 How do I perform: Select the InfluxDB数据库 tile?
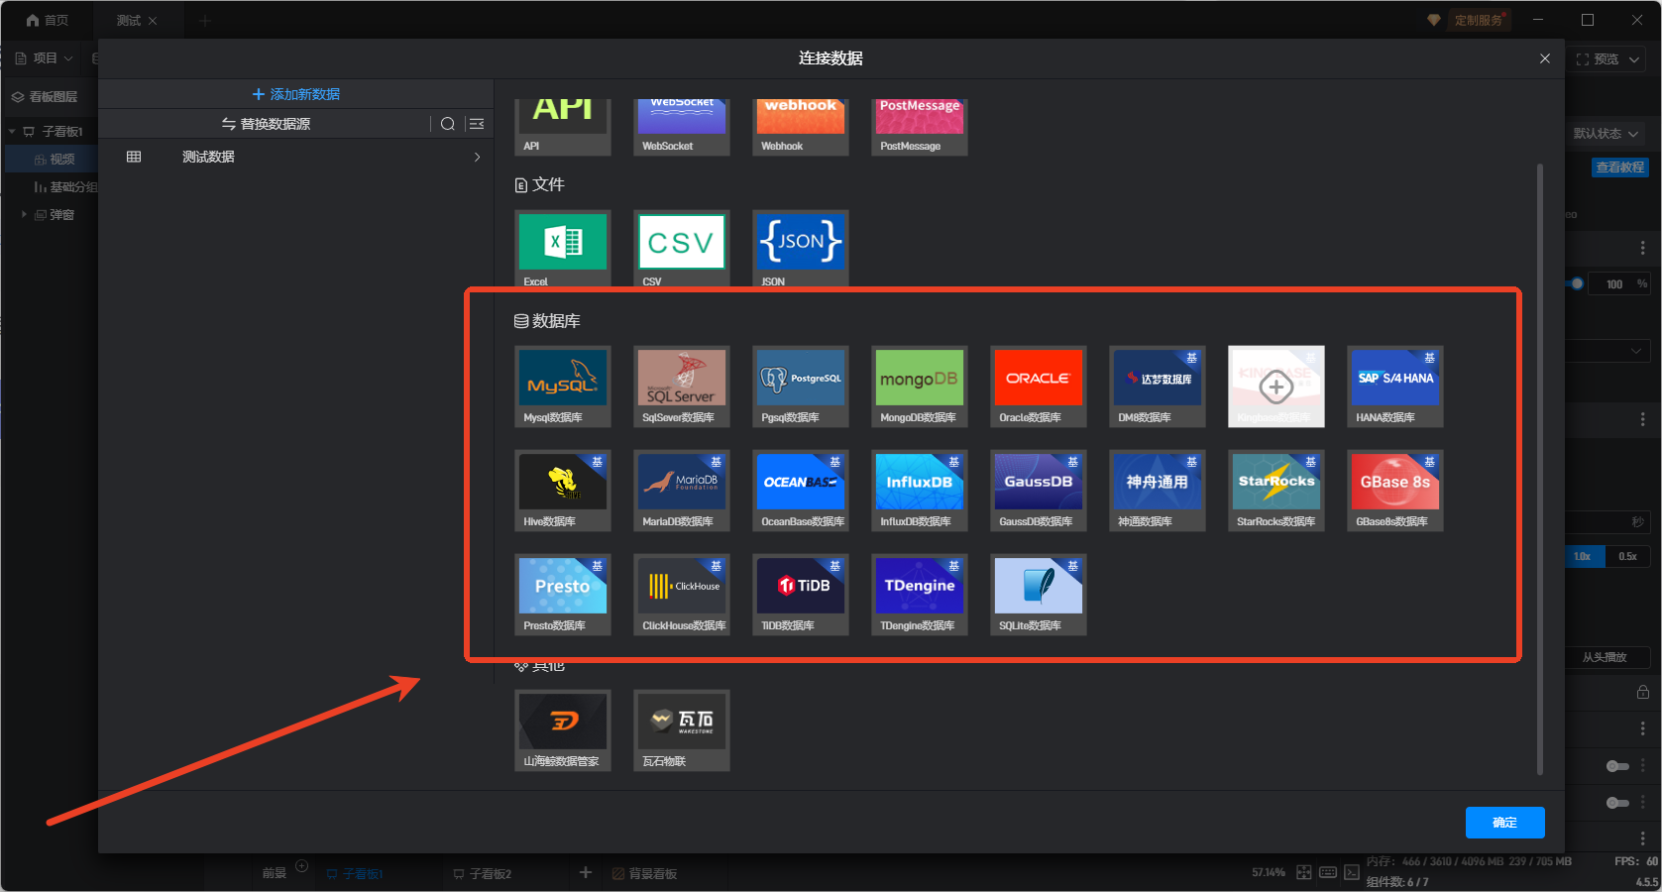coord(920,491)
